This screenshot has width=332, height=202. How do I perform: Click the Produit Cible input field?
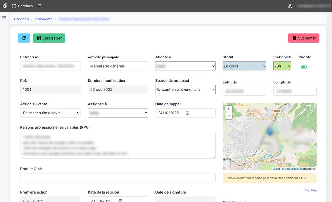[118, 178]
